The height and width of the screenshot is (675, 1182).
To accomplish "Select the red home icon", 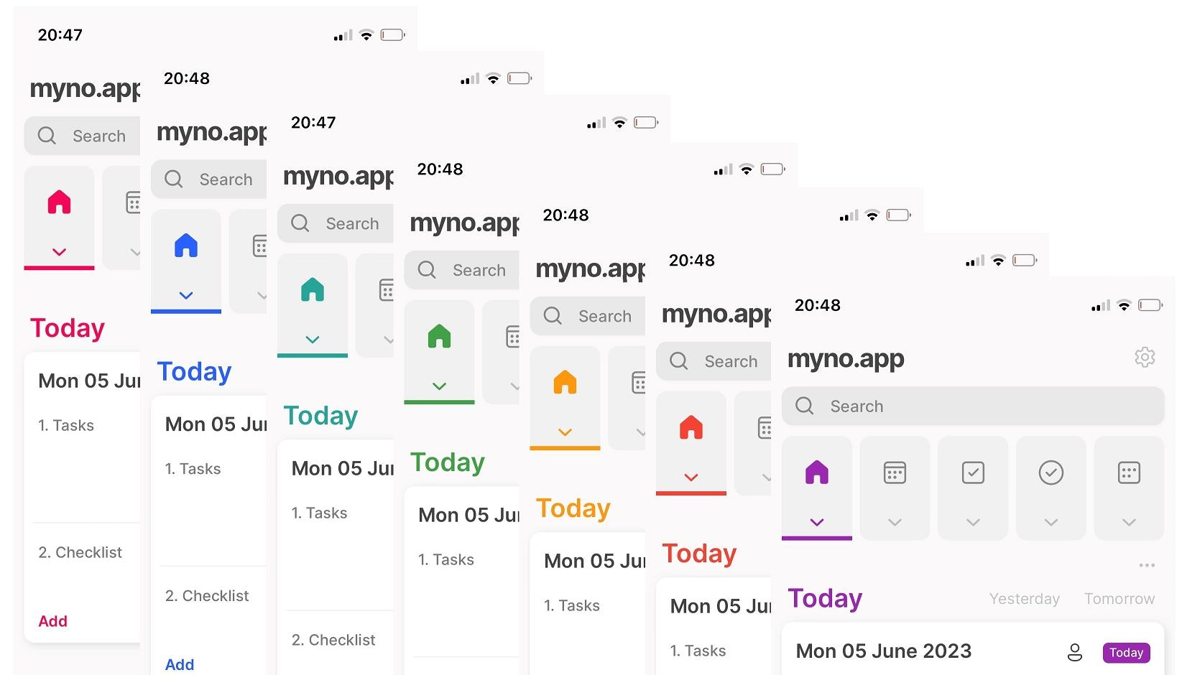I will (x=691, y=427).
